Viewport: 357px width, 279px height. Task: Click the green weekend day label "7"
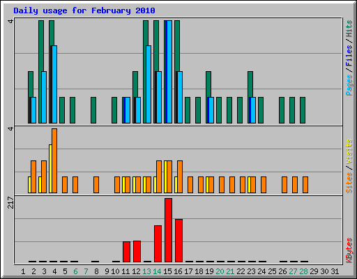tap(86, 271)
